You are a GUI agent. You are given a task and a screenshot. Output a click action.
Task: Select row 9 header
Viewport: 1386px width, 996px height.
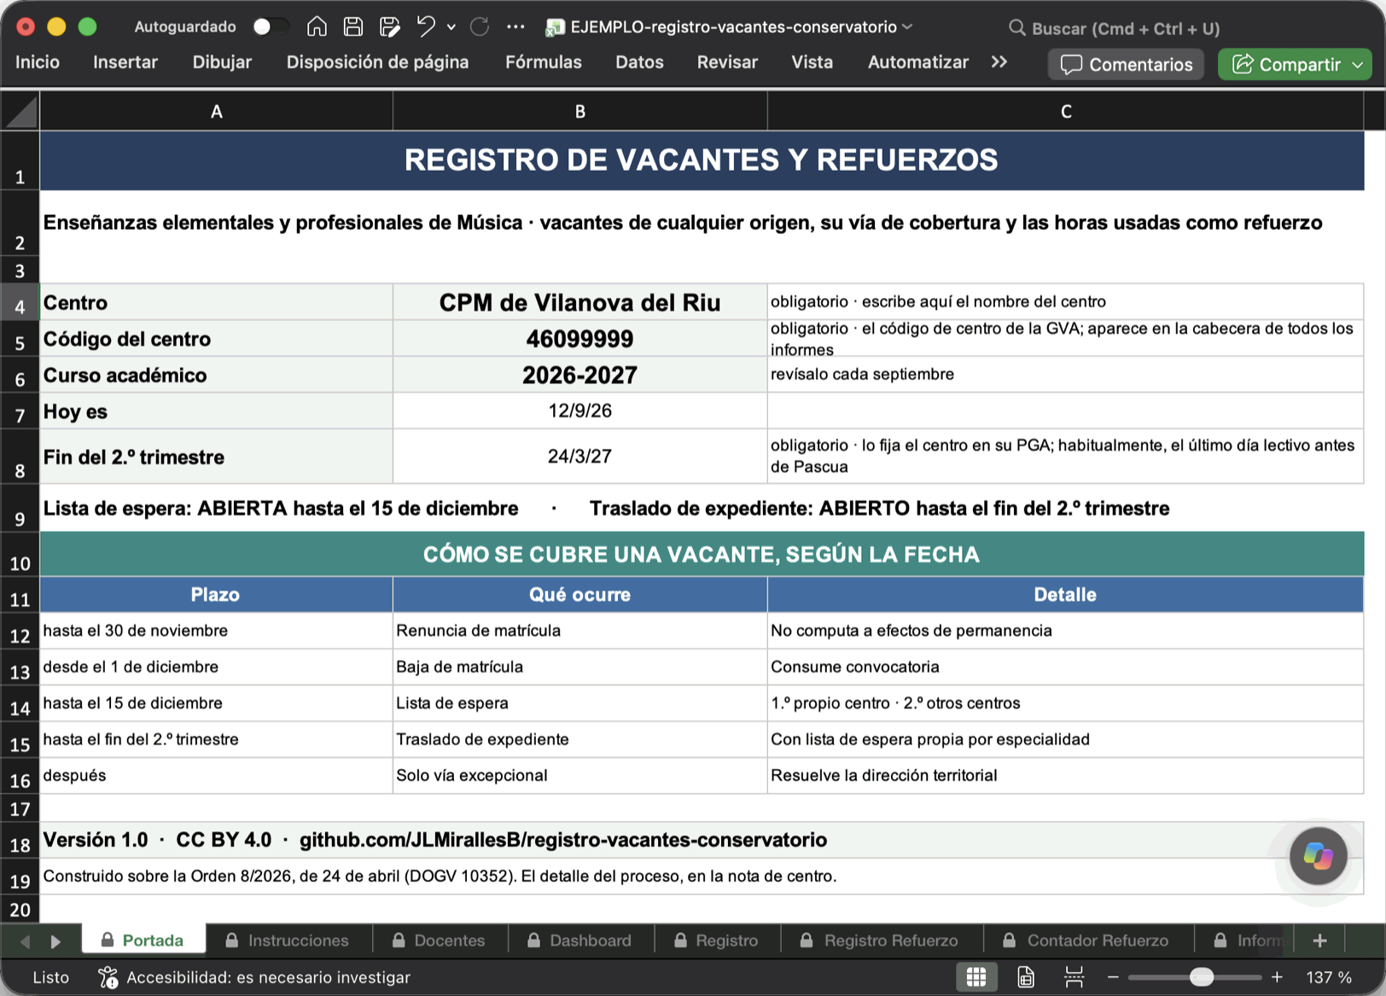20,509
